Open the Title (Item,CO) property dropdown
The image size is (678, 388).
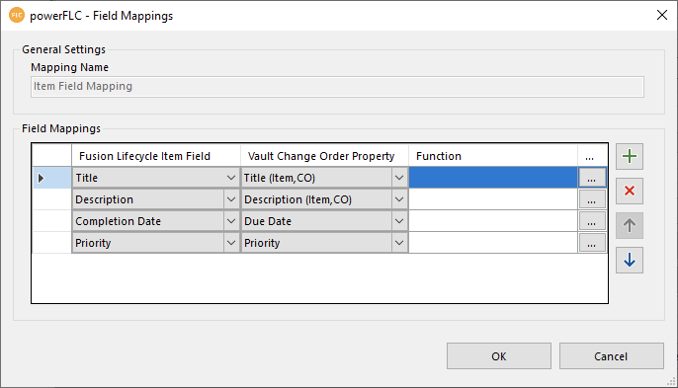(399, 178)
